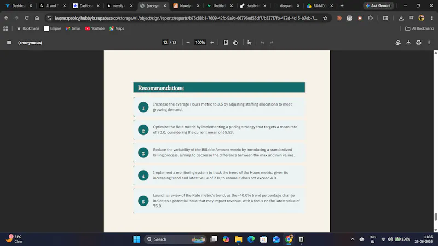The height and width of the screenshot is (246, 438).
Task: Close the active (anonymous) tab
Action: (x=165, y=5)
